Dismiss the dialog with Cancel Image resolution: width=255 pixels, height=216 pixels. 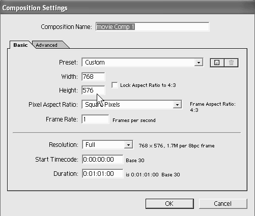(x=223, y=204)
